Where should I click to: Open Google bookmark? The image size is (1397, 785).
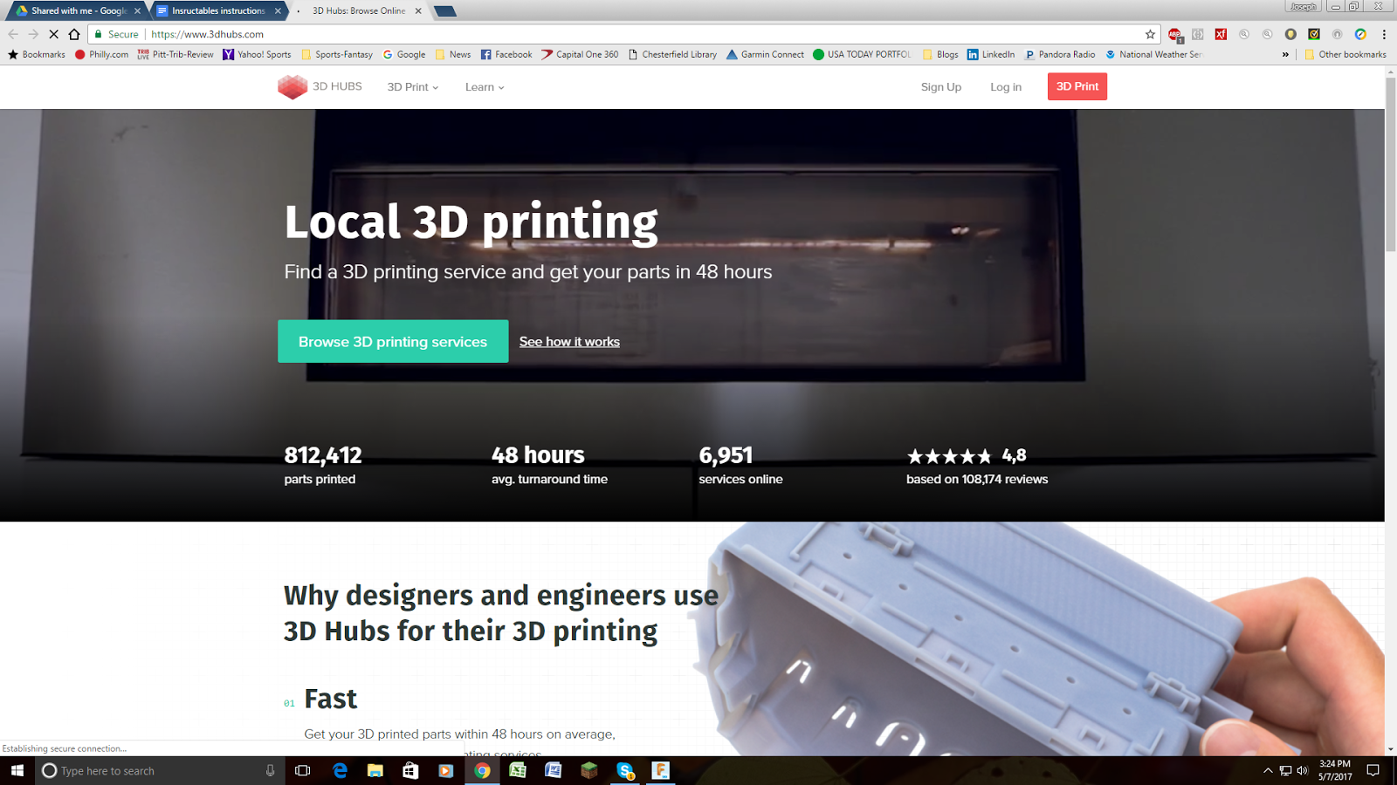point(404,54)
